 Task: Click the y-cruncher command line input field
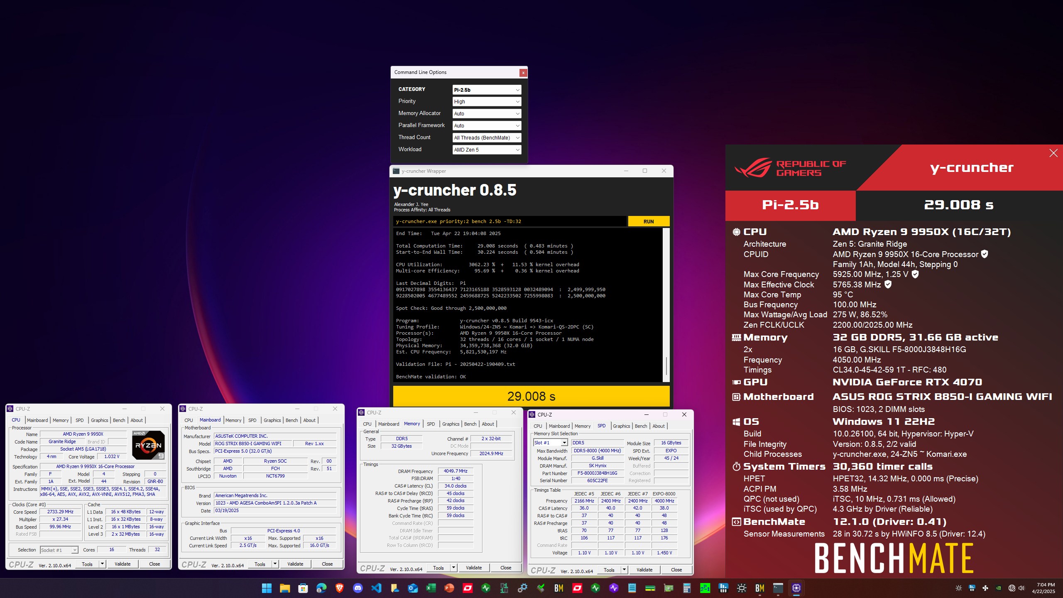coord(510,221)
